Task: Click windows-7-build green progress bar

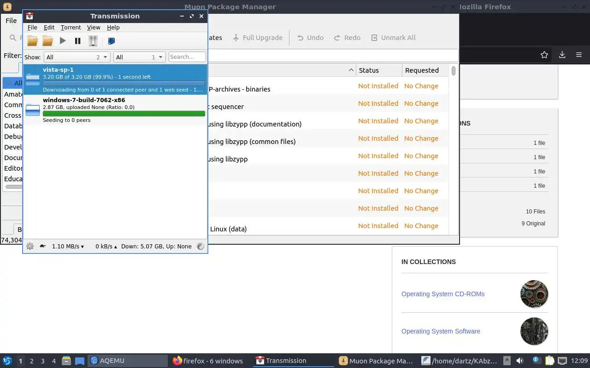Action: tap(124, 114)
